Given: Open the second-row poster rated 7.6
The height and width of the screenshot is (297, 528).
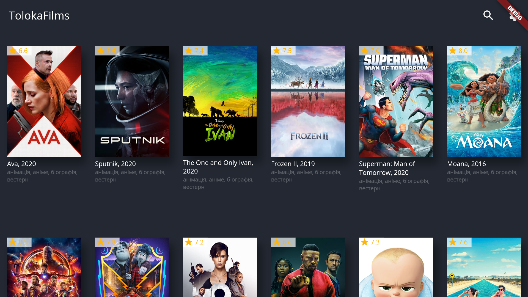Looking at the screenshot, I should click(x=484, y=267).
